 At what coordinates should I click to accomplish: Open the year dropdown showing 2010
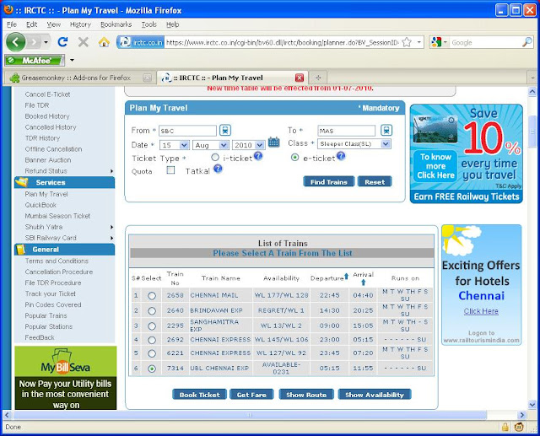tap(248, 145)
